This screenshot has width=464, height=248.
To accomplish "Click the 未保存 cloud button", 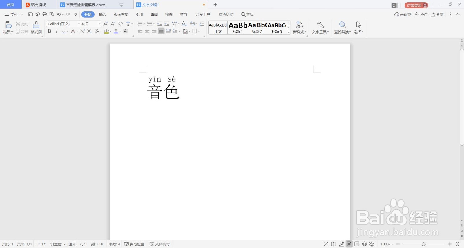I will pyautogui.click(x=403, y=14).
